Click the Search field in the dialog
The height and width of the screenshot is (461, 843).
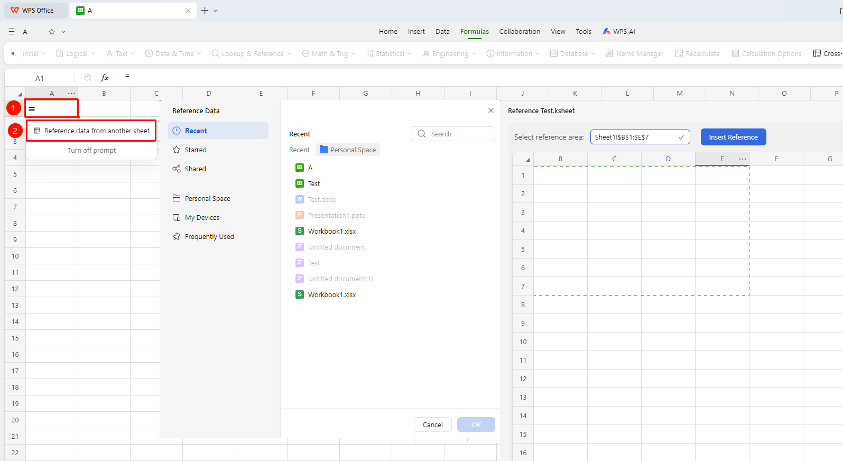pyautogui.click(x=453, y=134)
